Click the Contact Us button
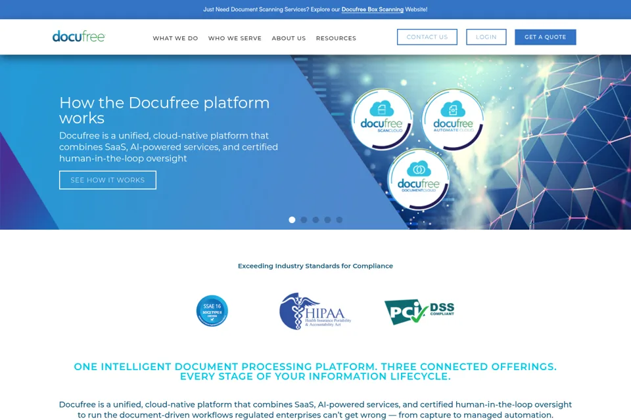Screen dimensions: 631x420 (x=427, y=37)
